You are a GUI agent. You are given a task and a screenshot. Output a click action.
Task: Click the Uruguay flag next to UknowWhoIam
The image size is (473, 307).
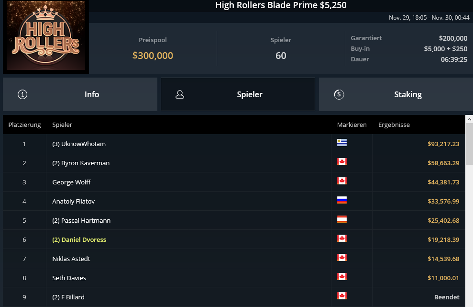342,143
